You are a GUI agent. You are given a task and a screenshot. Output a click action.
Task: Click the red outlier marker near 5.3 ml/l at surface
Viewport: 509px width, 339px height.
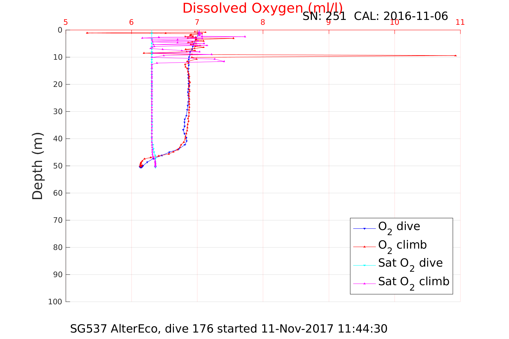tap(87, 33)
